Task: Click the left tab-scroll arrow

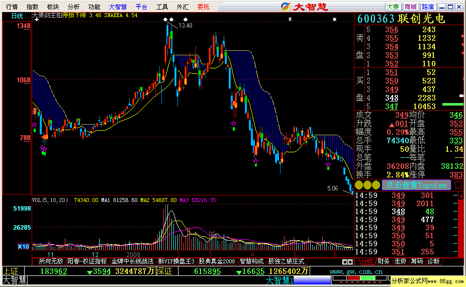Action: click(344, 262)
